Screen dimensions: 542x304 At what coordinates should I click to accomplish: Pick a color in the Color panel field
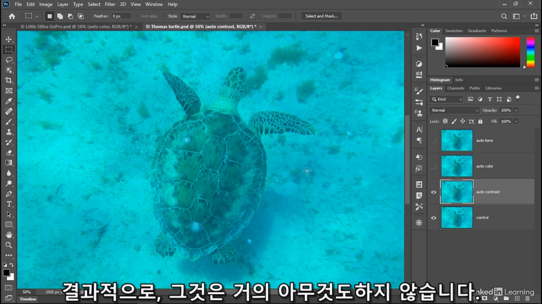(x=483, y=52)
